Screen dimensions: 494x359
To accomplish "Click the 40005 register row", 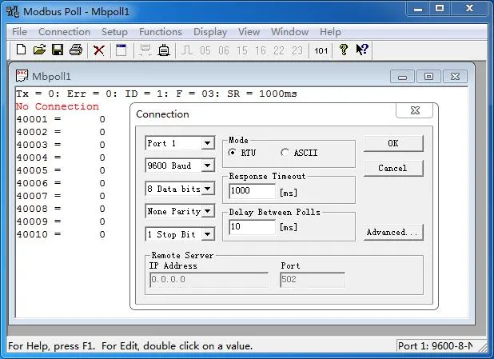I will [x=61, y=170].
